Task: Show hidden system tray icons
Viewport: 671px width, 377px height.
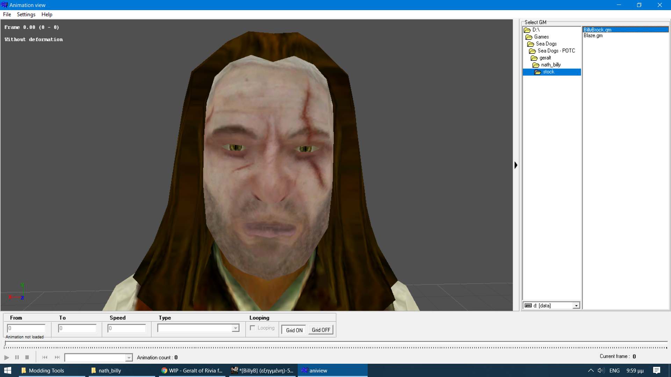Action: click(591, 370)
